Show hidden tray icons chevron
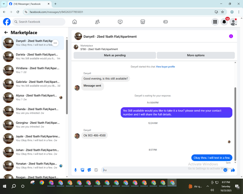Image resolution: width=243 pixels, height=194 pixels. [208, 186]
